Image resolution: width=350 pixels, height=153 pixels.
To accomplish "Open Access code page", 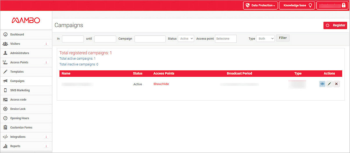I will pos(18,100).
